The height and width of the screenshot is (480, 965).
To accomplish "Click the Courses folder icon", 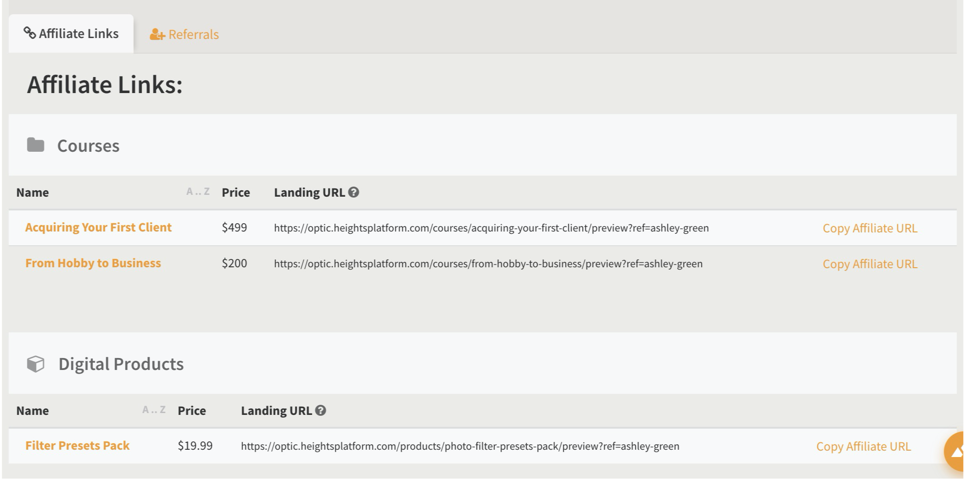I will (x=35, y=145).
